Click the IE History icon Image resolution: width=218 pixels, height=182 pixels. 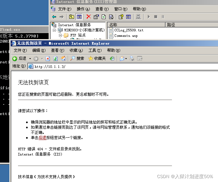(112, 59)
